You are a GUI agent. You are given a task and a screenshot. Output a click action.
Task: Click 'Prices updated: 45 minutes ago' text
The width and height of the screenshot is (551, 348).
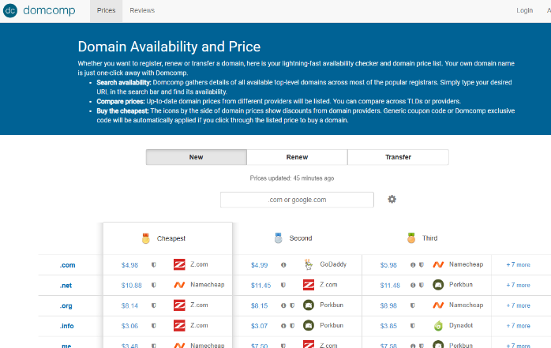click(x=291, y=178)
